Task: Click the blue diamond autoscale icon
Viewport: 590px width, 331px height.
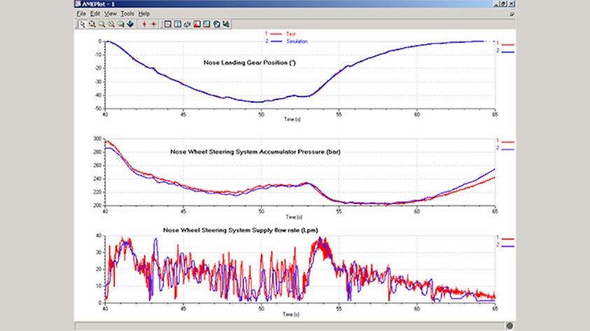Action: click(131, 24)
